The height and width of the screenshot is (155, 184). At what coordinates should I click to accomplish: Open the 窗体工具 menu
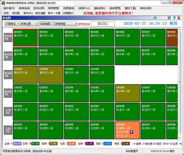[130, 8]
